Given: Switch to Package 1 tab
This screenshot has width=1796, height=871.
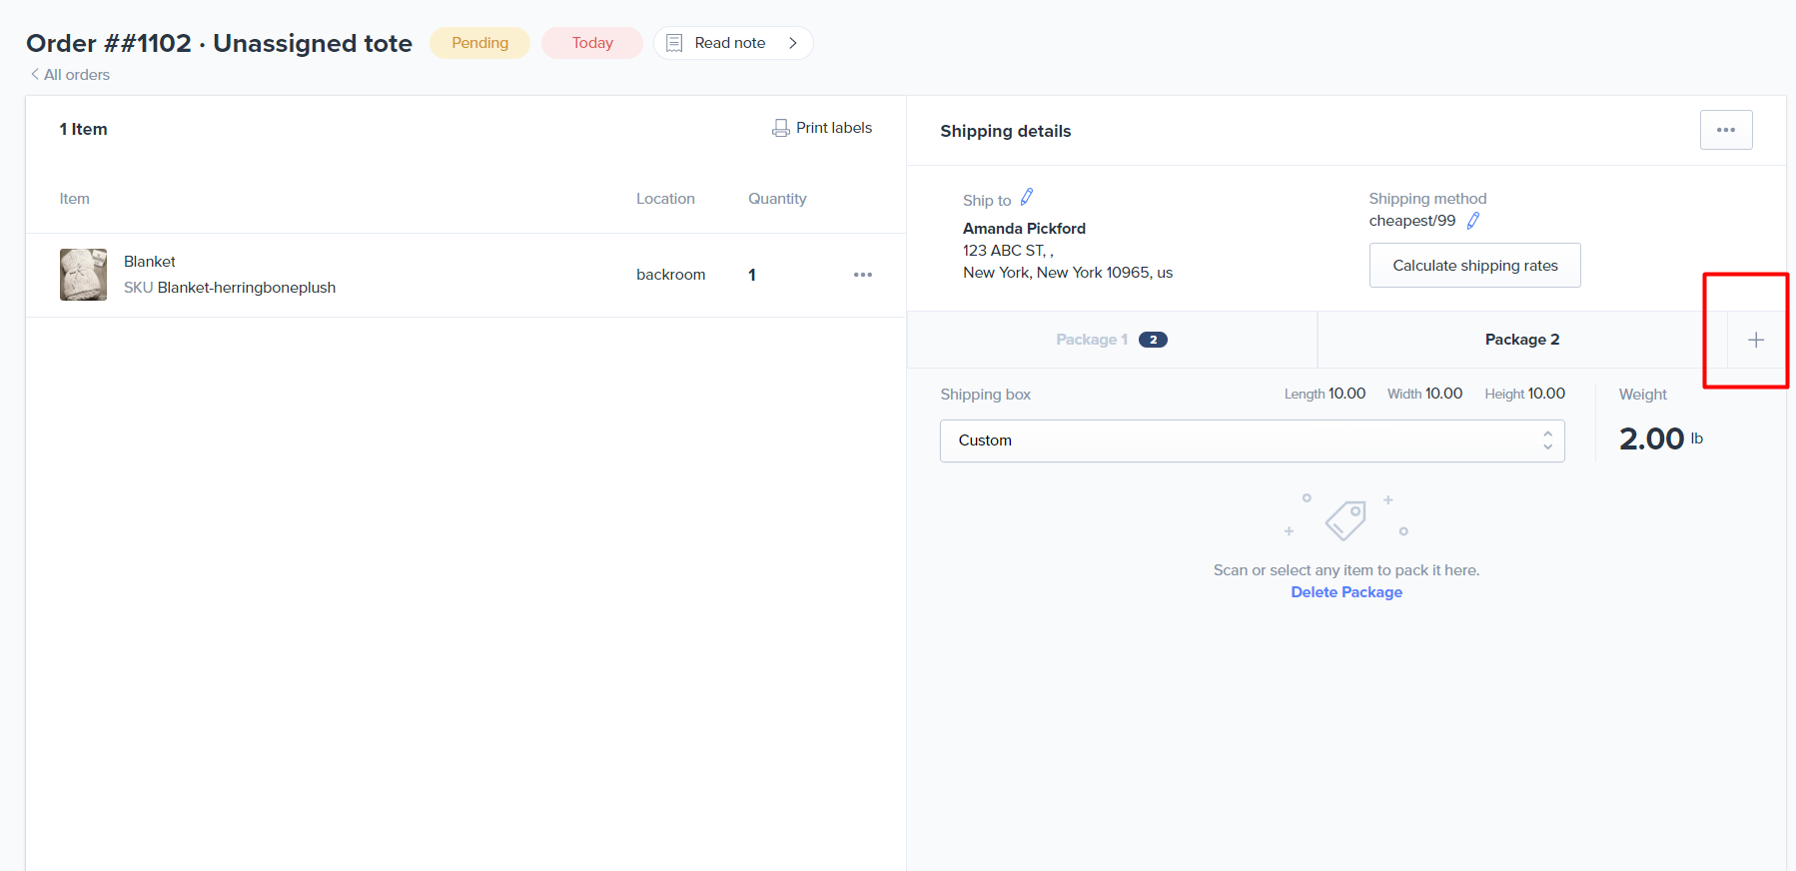Looking at the screenshot, I should [1111, 340].
